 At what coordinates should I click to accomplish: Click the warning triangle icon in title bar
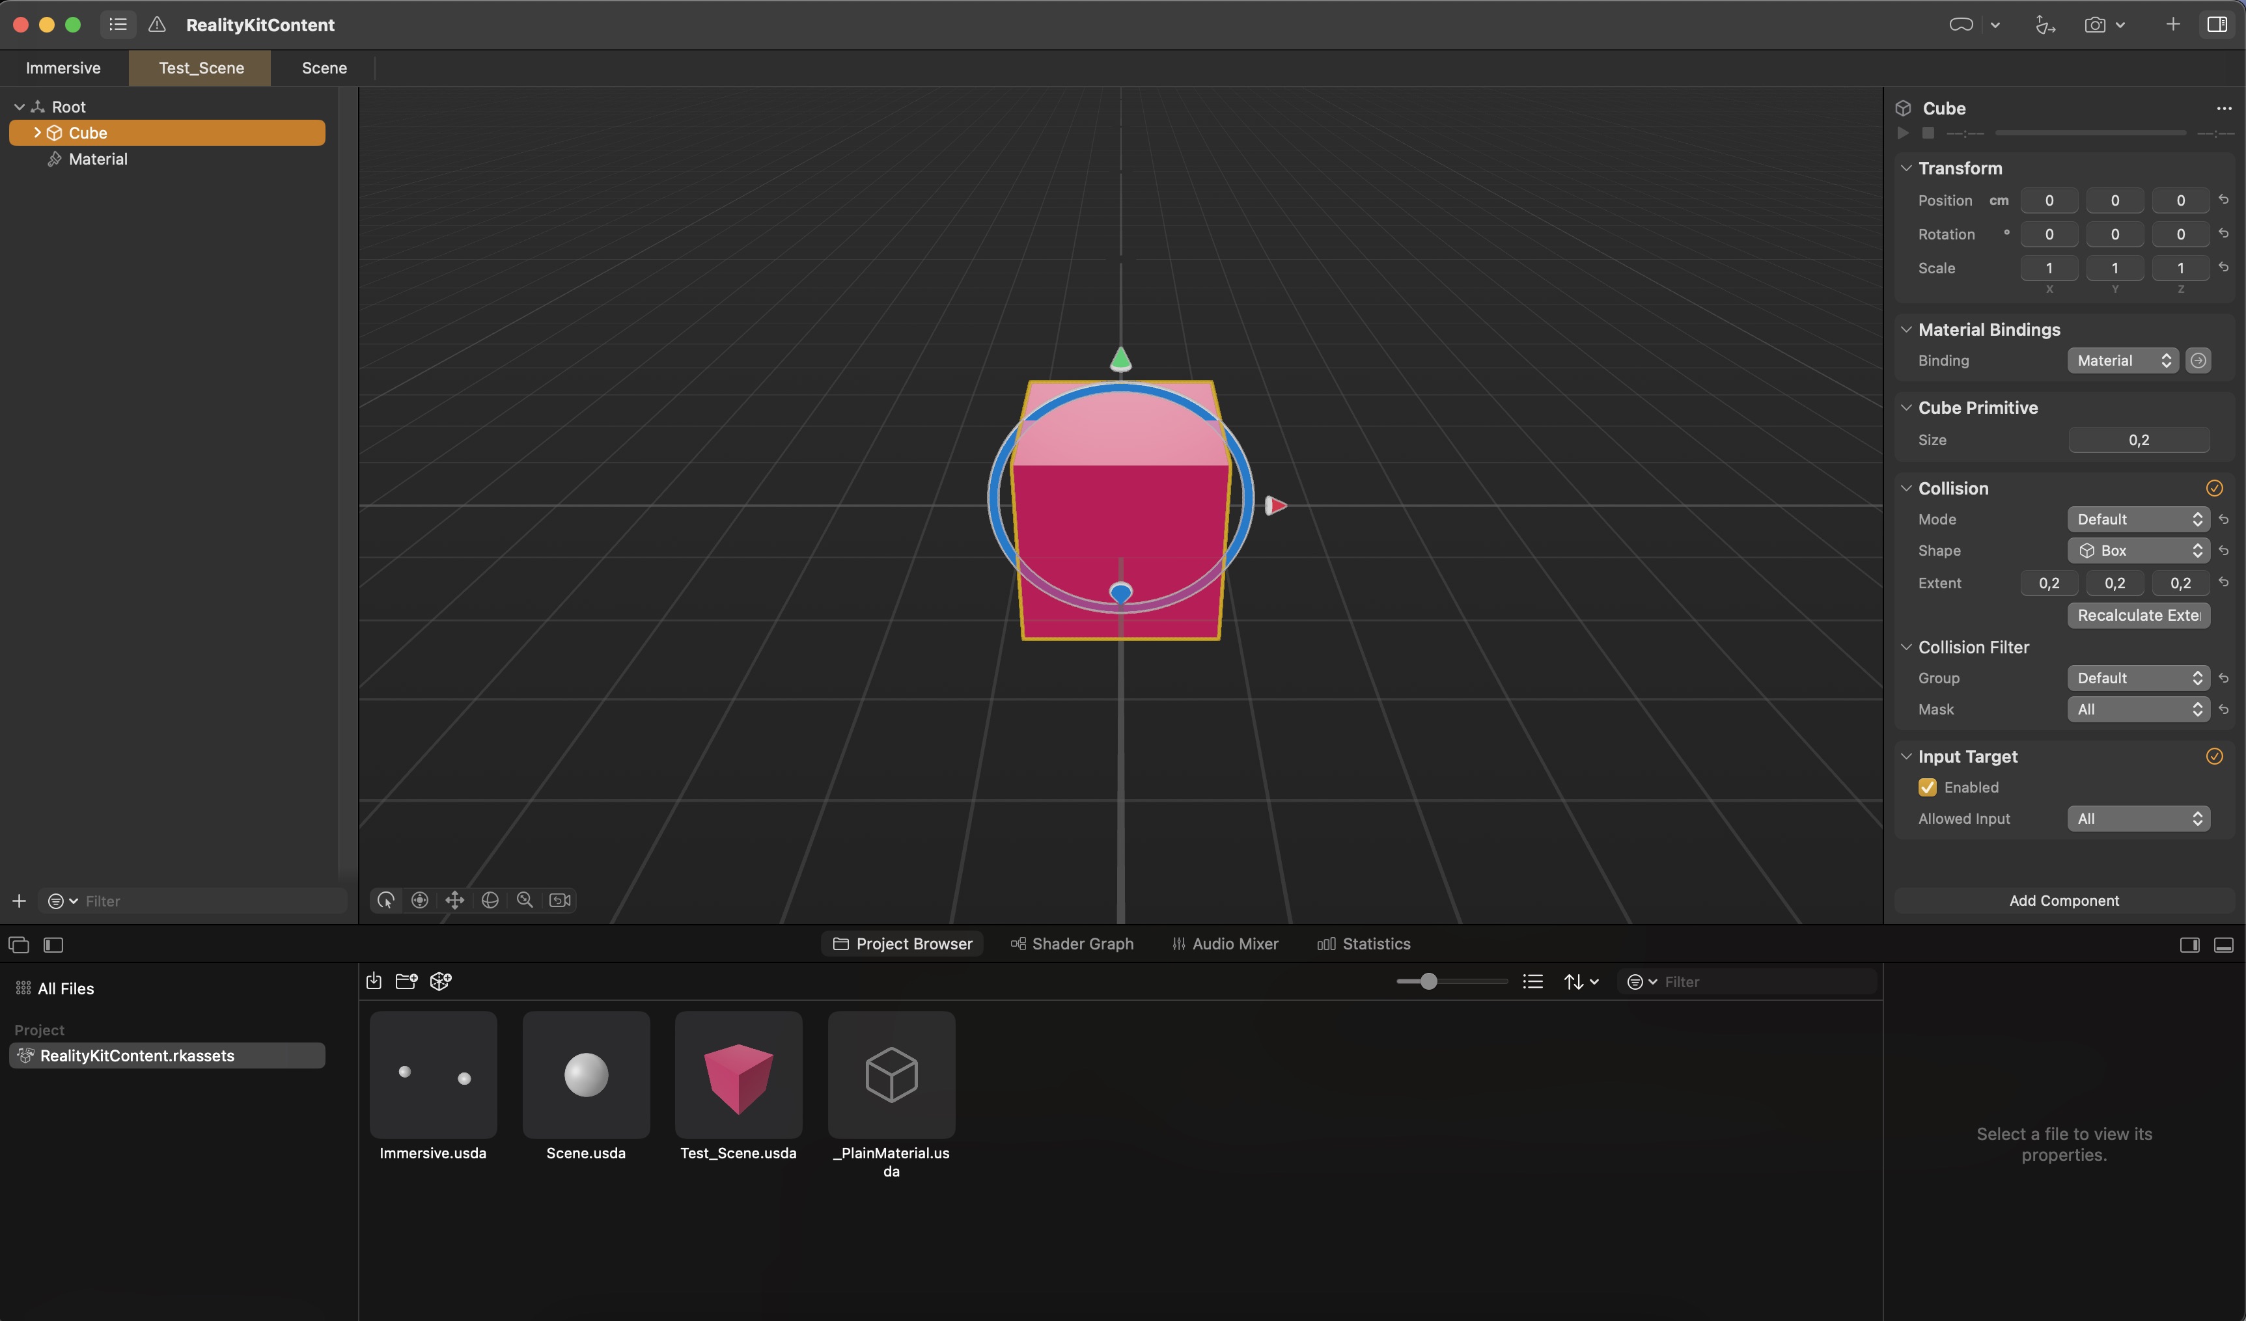pyautogui.click(x=157, y=25)
